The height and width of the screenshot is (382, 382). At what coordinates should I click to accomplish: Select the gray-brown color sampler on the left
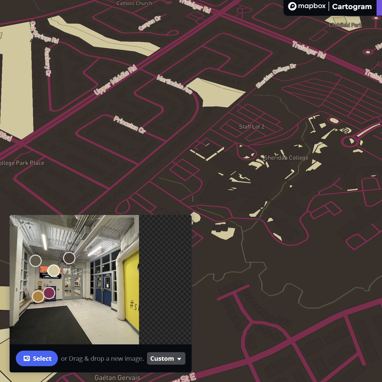coord(36,261)
